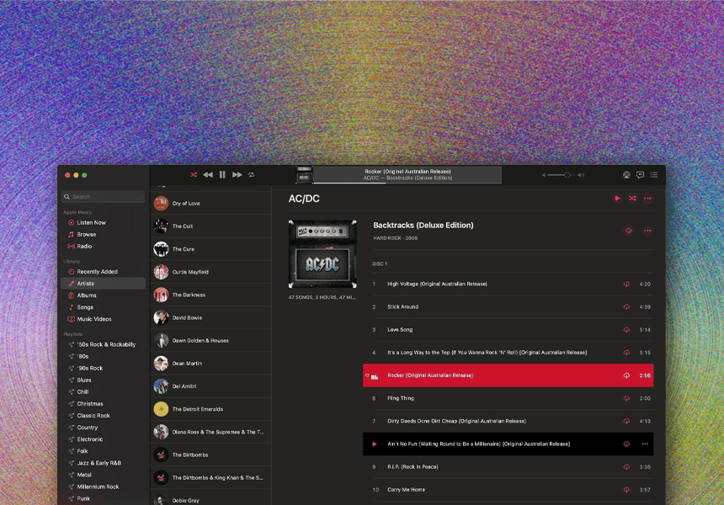The width and height of the screenshot is (724, 505).
Task: Open the Up Next queue list icon
Action: tap(654, 175)
